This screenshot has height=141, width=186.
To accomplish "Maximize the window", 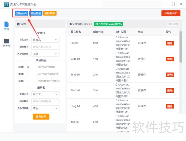I will pyautogui.click(x=173, y=4).
